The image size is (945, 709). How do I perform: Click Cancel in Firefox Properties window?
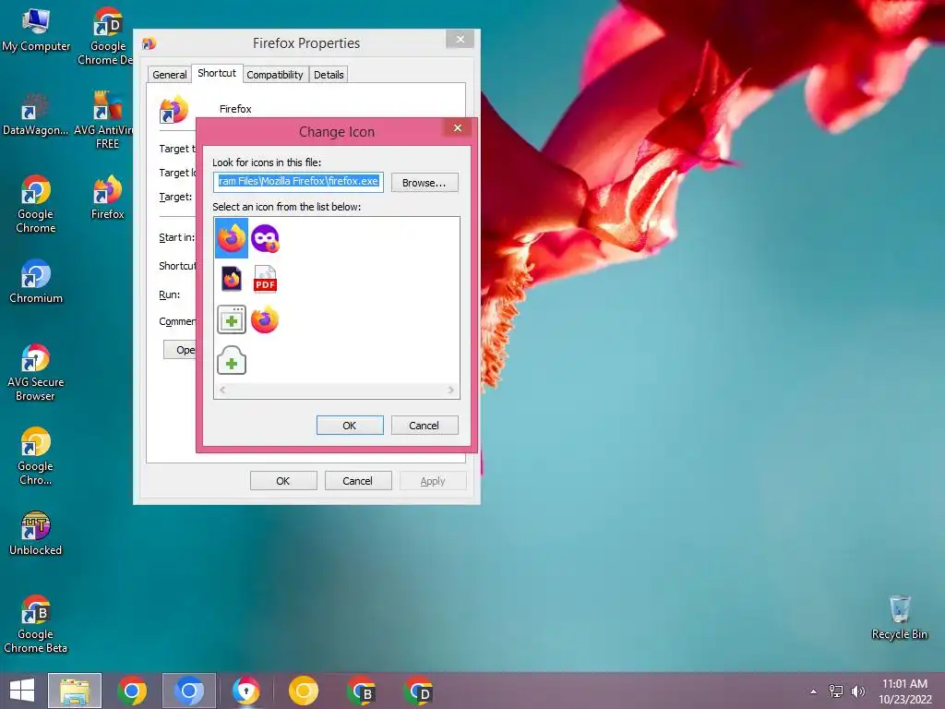[x=358, y=481]
